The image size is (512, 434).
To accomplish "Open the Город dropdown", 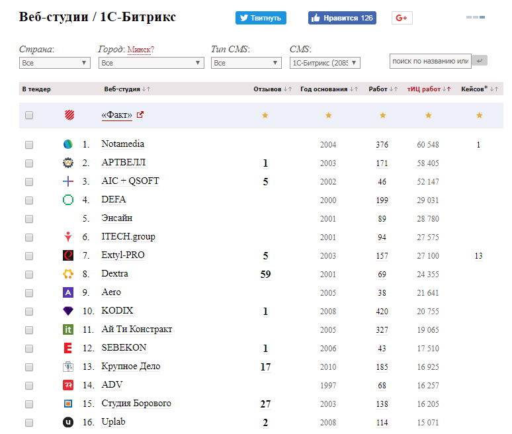I will coord(151,63).
